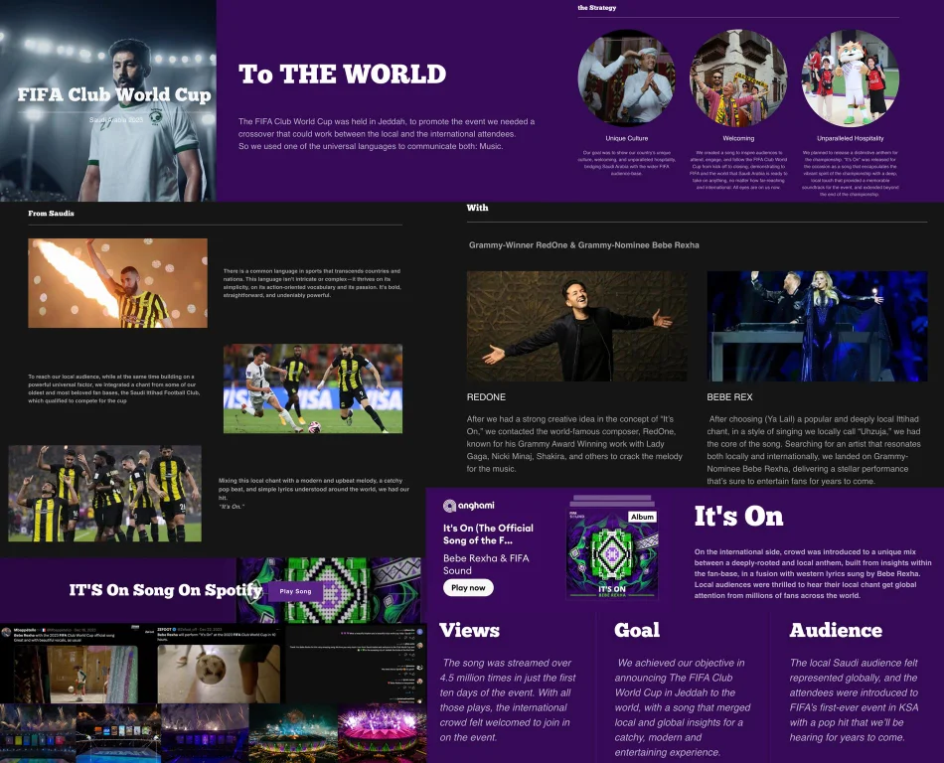The width and height of the screenshot is (944, 763).
Task: Click the Unique Culture caption
Action: [x=627, y=138]
